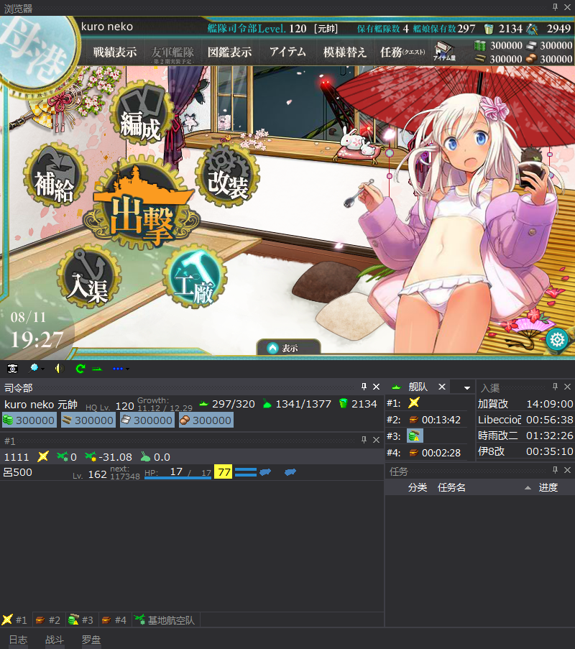Sort quests by 任务名 column header
Screen dimensions: 575x649
(451, 487)
